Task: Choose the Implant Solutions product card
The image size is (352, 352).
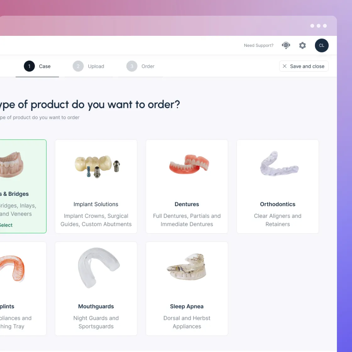Action: tap(96, 186)
